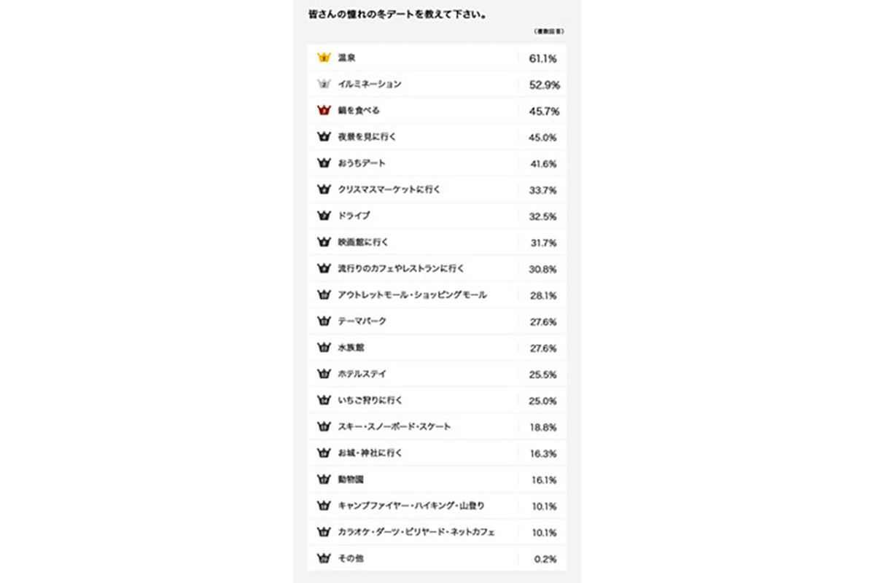Viewport: 875px width, 583px height.
Task: Click the crown icon beside その他
Action: coord(324,558)
